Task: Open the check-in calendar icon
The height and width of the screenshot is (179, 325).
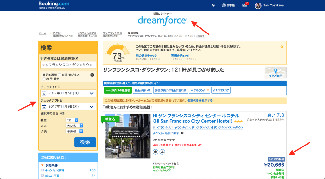Action: (44, 93)
